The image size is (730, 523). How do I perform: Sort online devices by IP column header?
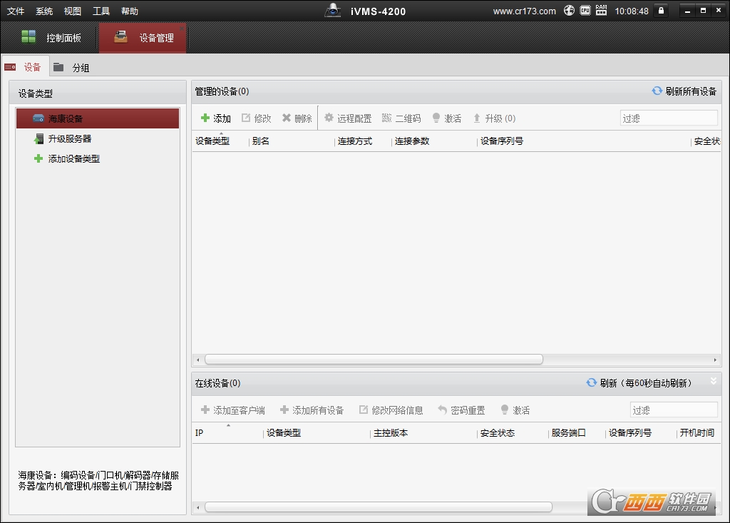200,433
